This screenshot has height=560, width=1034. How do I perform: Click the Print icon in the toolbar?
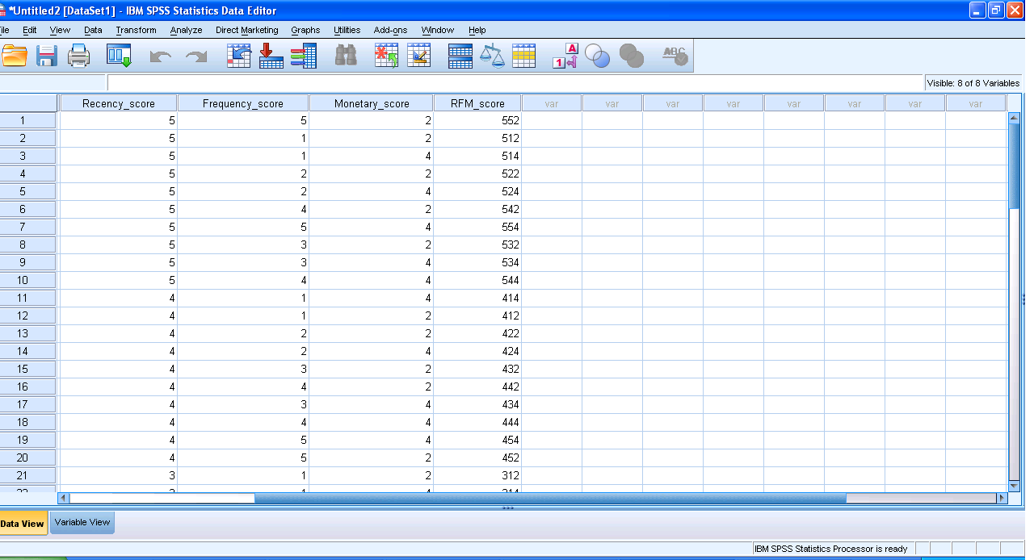click(x=78, y=56)
